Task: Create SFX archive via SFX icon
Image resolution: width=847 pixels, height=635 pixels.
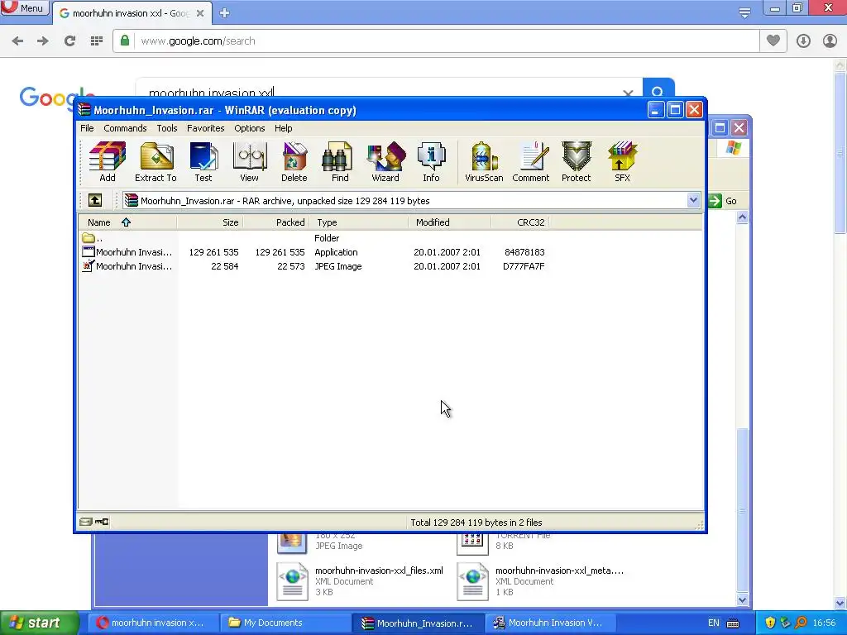Action: pyautogui.click(x=622, y=161)
